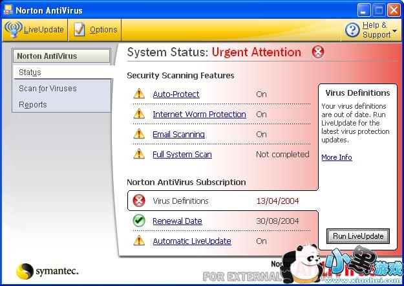404x286 pixels.
Task: Open the Automatic LiveUpdate link
Action: click(x=192, y=241)
